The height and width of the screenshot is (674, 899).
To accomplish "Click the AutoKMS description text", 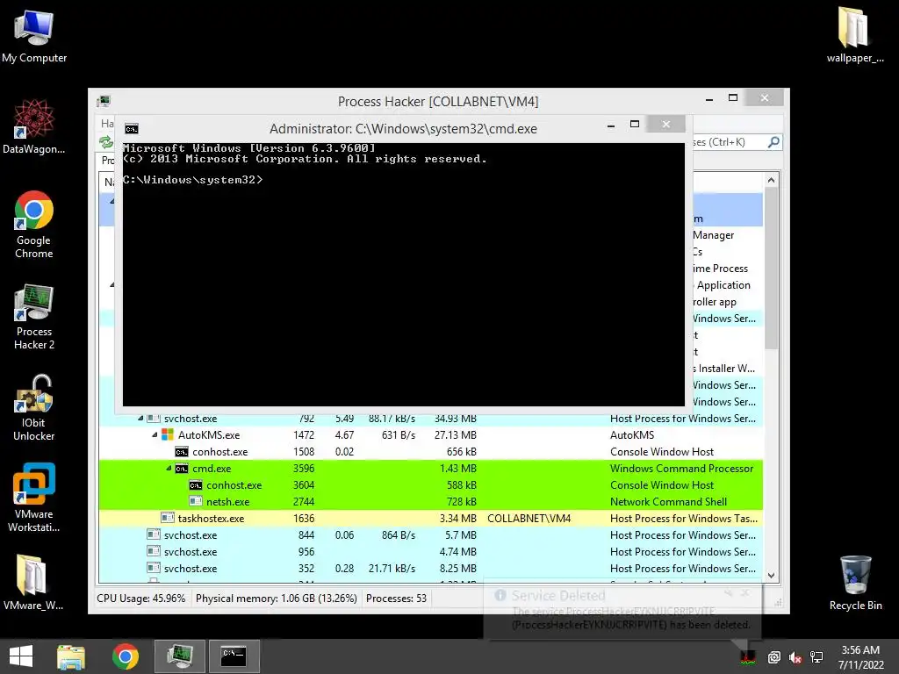I will pyautogui.click(x=632, y=435).
